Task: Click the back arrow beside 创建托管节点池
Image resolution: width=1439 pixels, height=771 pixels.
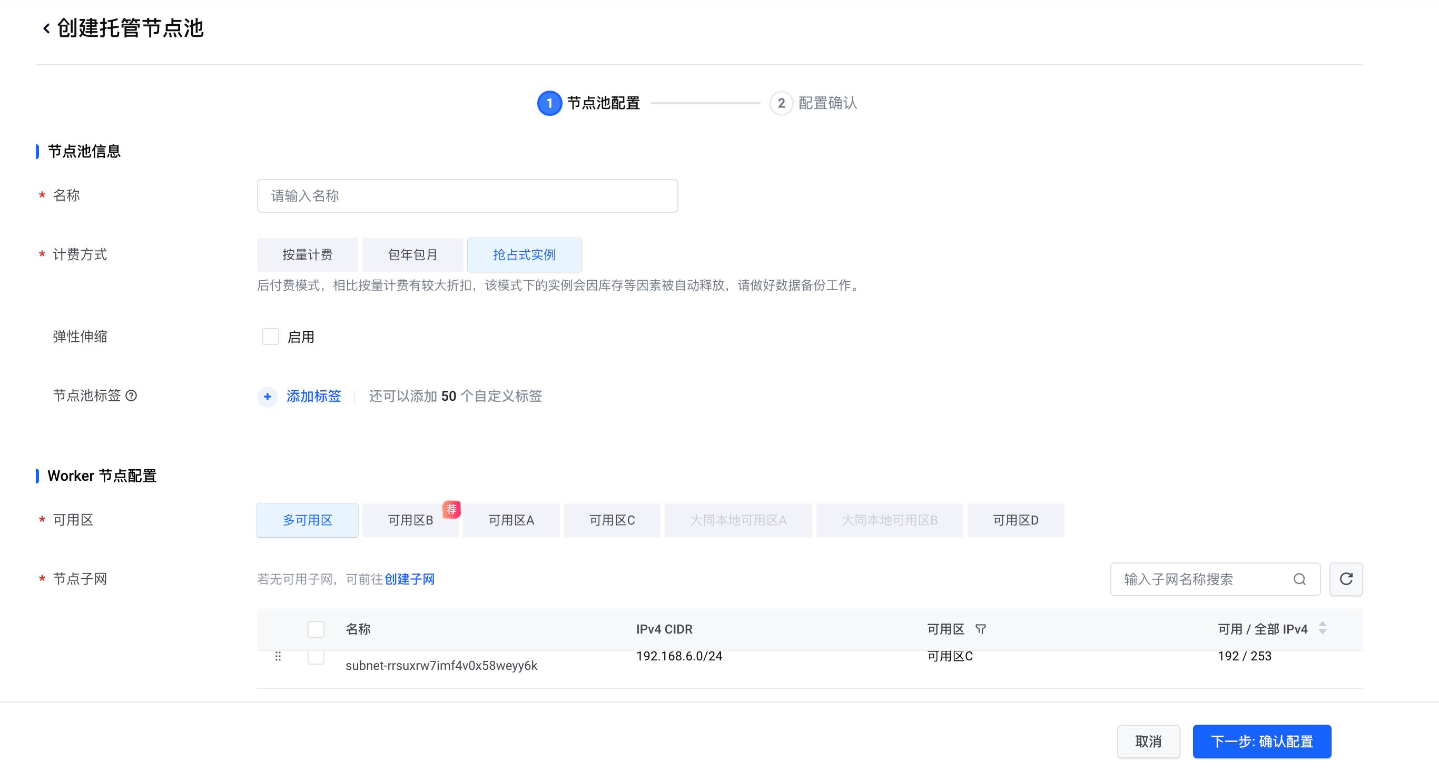Action: [46, 28]
